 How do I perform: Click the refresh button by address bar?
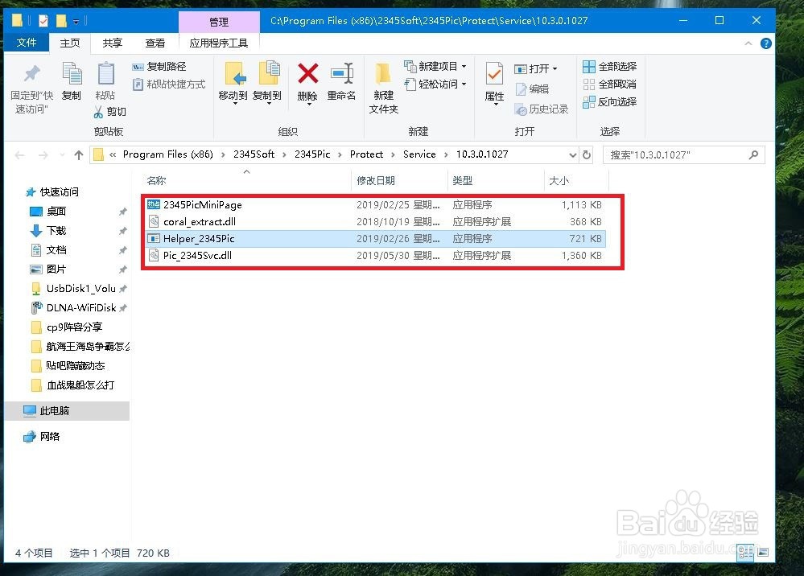pos(587,154)
